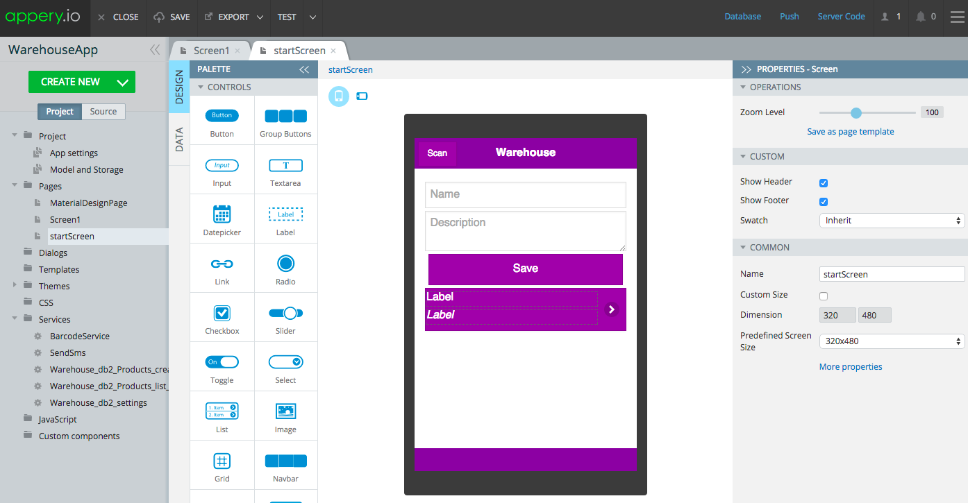Select the Datepicker control icon in palette
The height and width of the screenshot is (503, 968).
point(222,214)
